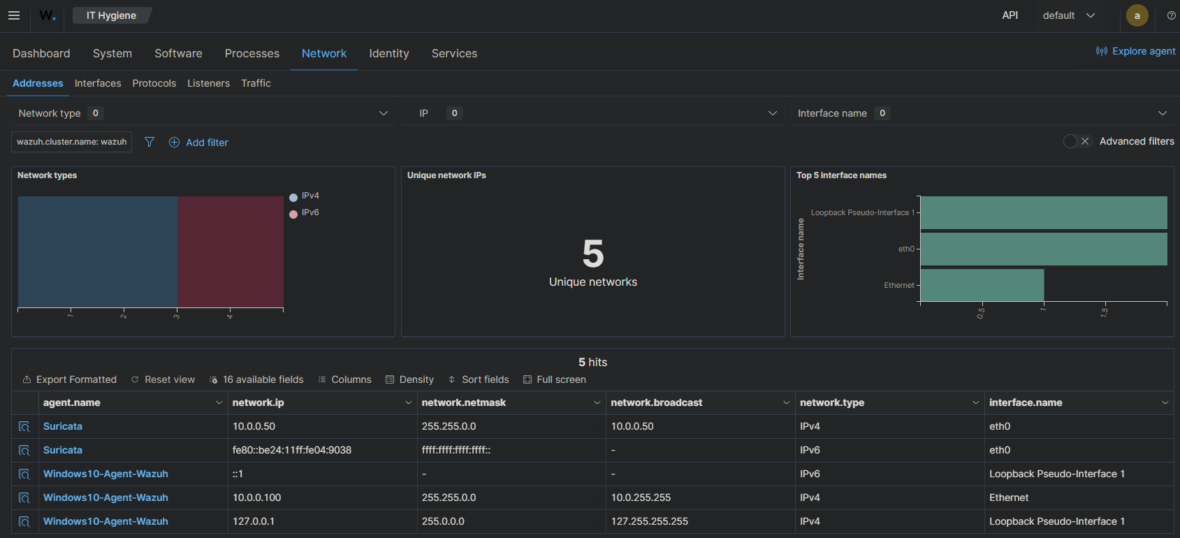The width and height of the screenshot is (1180, 538).
Task: Open the default index pattern dropdown
Action: click(x=1068, y=15)
